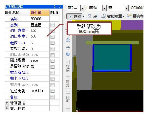Click the 延伸 extend tool
The image size is (149, 115).
pyautogui.click(x=68, y=66)
